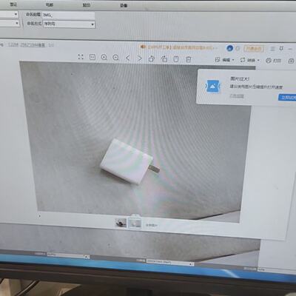296x296 pixels.
Task: Expand the 编辑 edit dropdown
Action: 225,60
